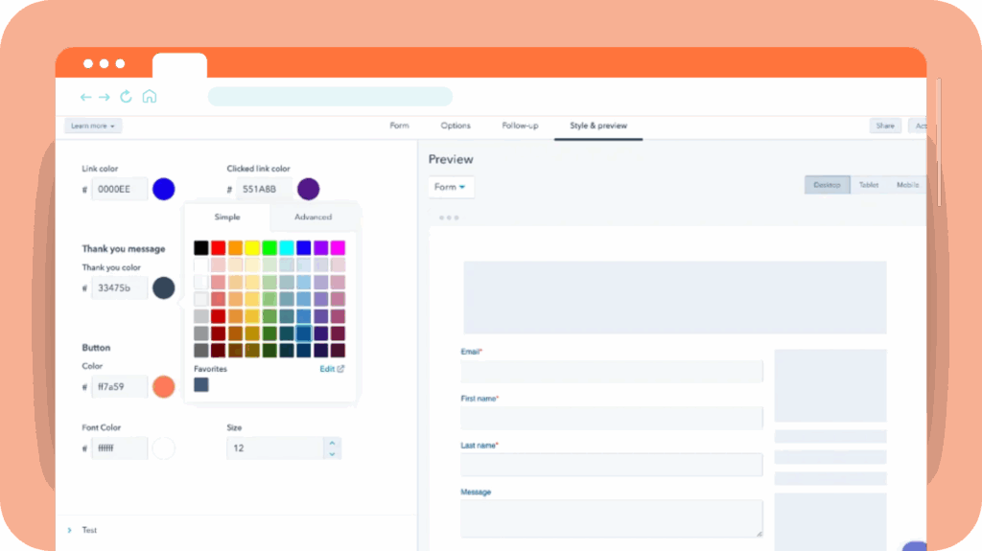Select the Mobile preview mode

click(x=907, y=185)
